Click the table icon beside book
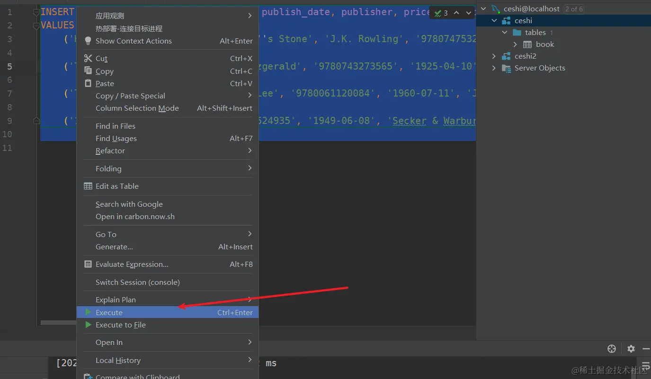Image resolution: width=651 pixels, height=379 pixels. [x=527, y=44]
